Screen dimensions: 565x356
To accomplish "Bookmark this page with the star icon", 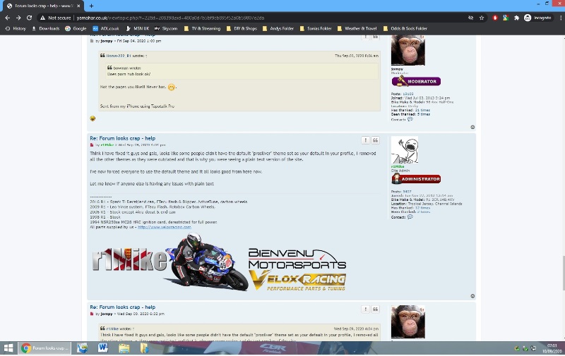I will pos(482,18).
